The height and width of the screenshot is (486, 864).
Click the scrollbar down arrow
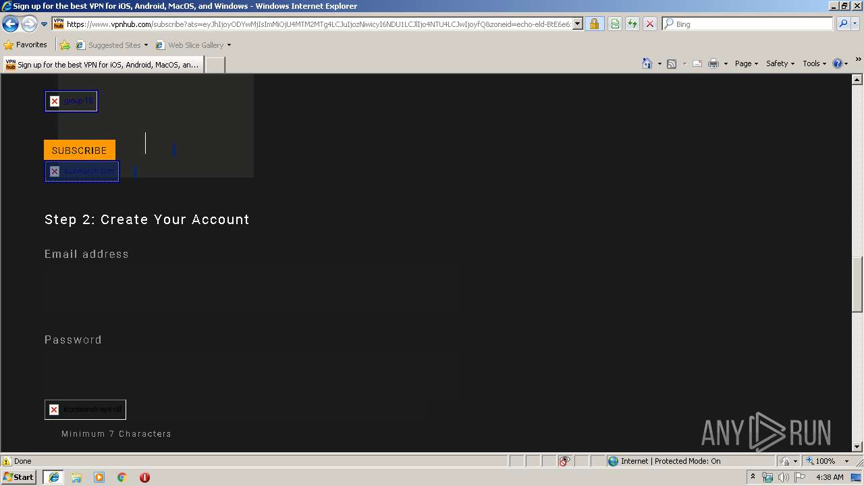pos(857,446)
